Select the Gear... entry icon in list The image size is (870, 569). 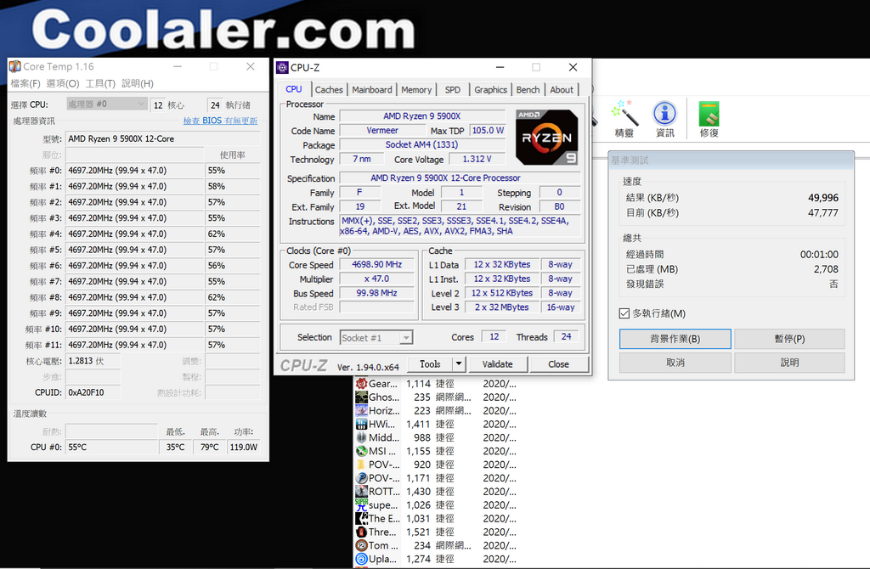(361, 384)
